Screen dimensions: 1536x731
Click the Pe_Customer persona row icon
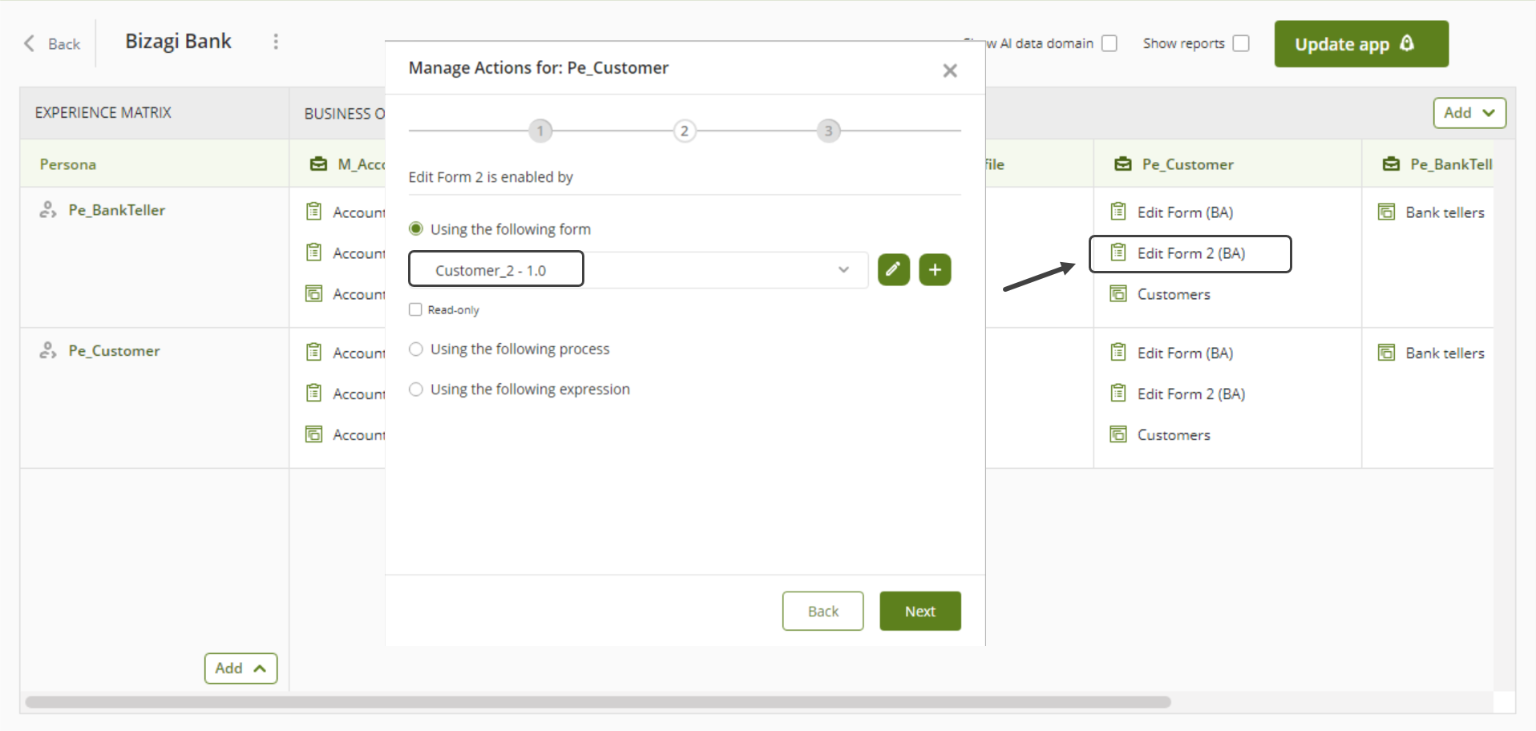tap(48, 351)
